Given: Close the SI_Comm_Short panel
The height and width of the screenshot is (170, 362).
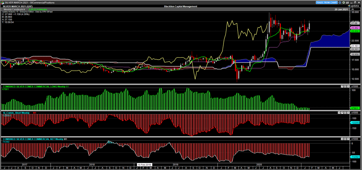Looking at the screenshot, I should pyautogui.click(x=348, y=113).
